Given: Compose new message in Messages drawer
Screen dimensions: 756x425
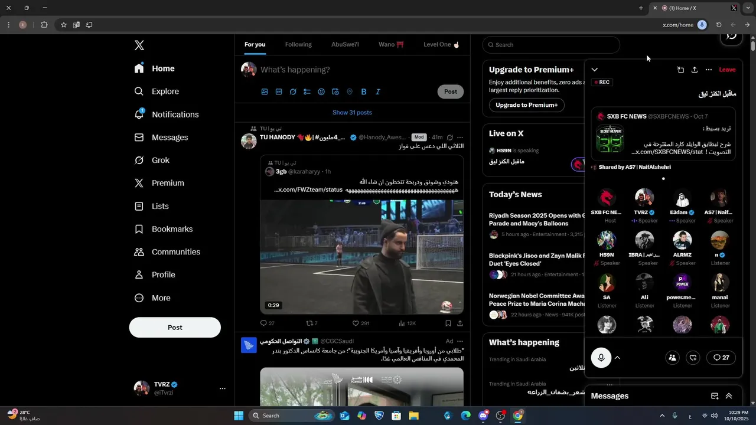Looking at the screenshot, I should (715, 396).
